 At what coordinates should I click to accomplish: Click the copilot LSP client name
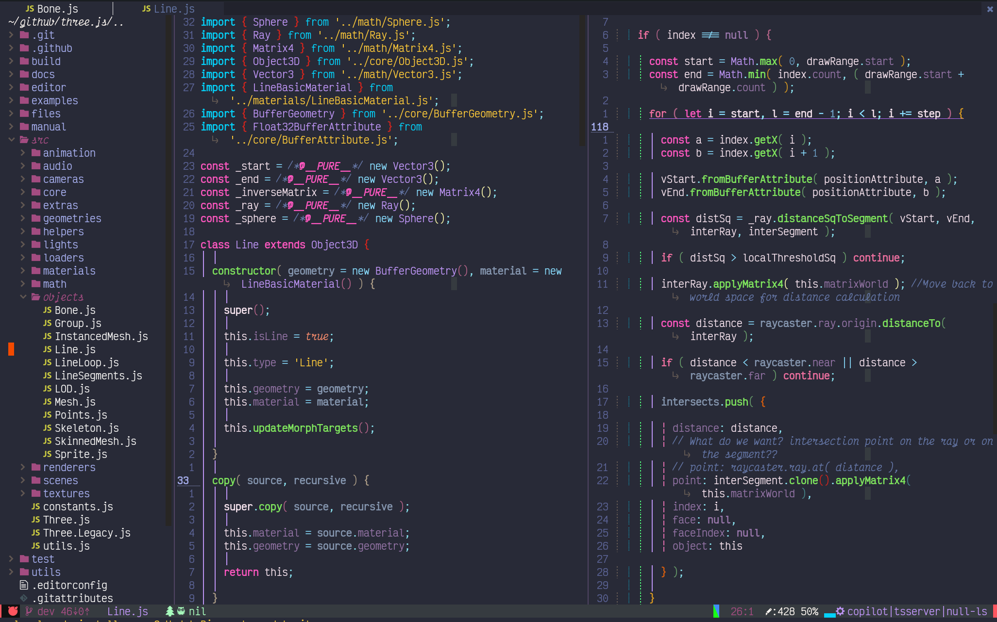click(867, 611)
